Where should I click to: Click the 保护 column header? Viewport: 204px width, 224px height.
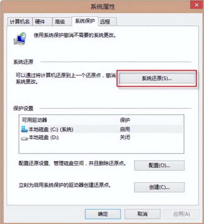tap(125, 120)
